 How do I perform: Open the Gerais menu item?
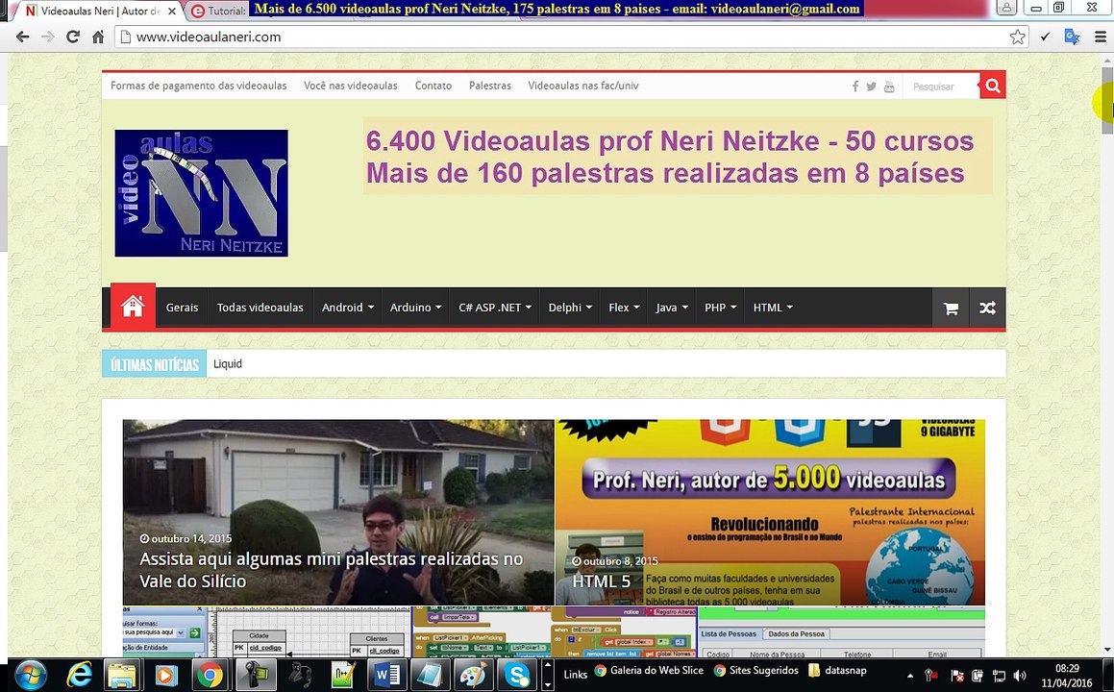coord(182,308)
